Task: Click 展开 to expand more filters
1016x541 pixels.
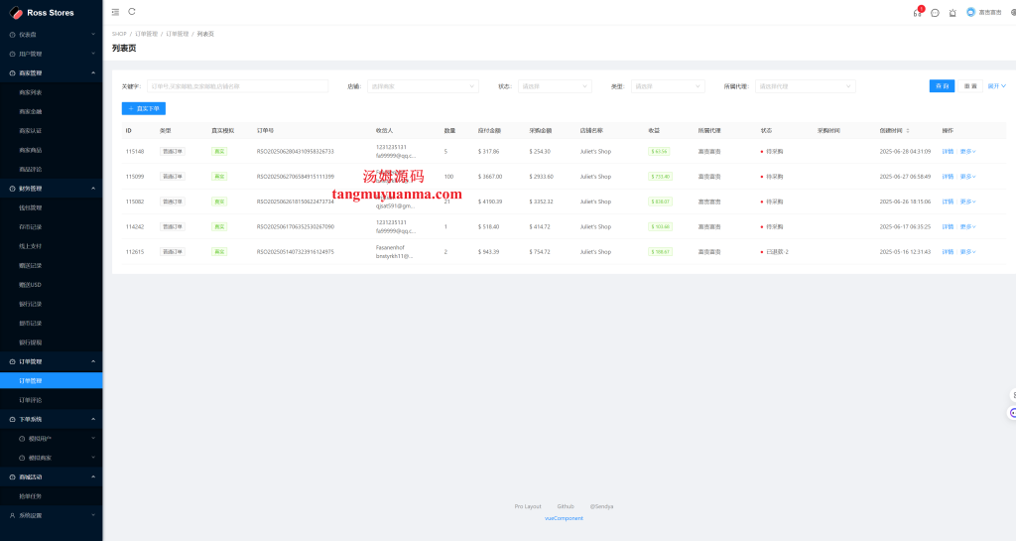Action: pos(996,86)
